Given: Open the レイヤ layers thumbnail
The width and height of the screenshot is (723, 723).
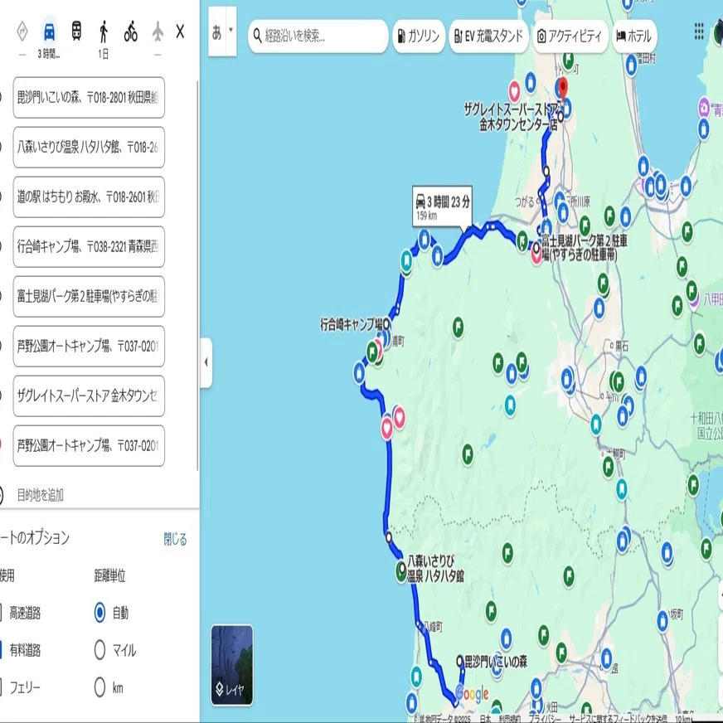Looking at the screenshot, I should click(232, 665).
